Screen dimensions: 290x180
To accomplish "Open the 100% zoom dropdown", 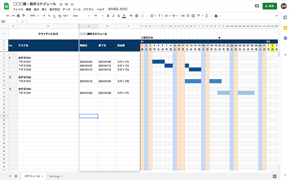I will click(34, 16).
